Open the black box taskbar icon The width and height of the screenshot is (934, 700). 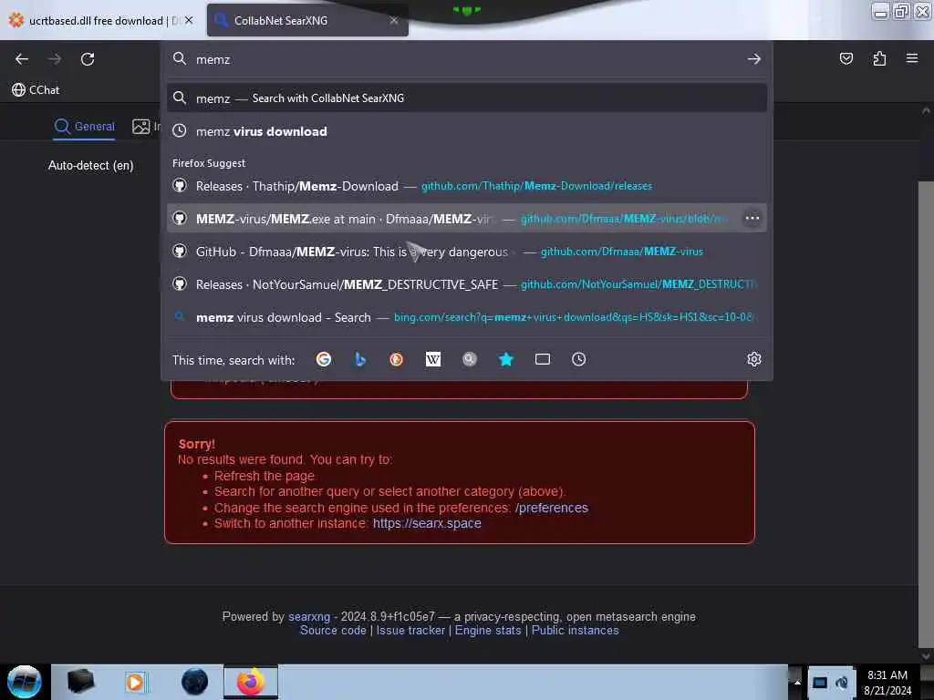[x=80, y=682]
